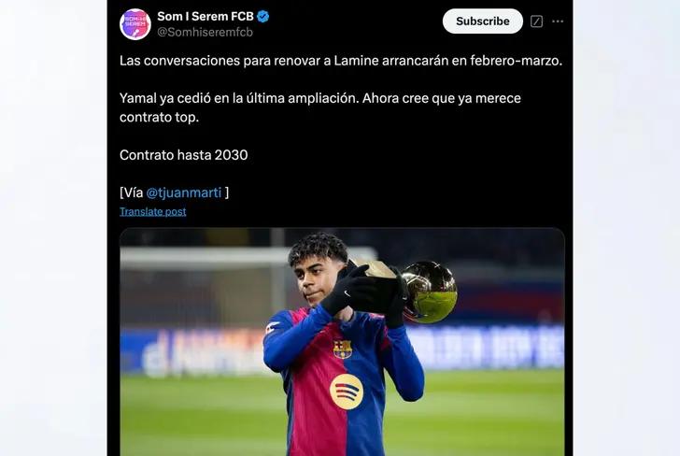The image size is (680, 456).
Task: Open the Som I Serem FCB account name
Action: click(x=205, y=17)
